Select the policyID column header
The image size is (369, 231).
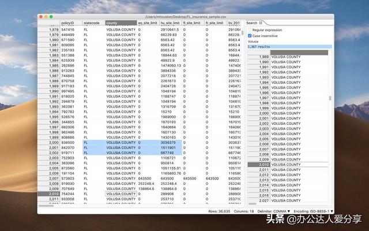coord(71,23)
